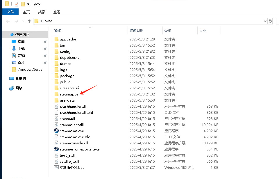Select the userdata folder
The width and height of the screenshot is (279, 179).
pyautogui.click(x=67, y=100)
